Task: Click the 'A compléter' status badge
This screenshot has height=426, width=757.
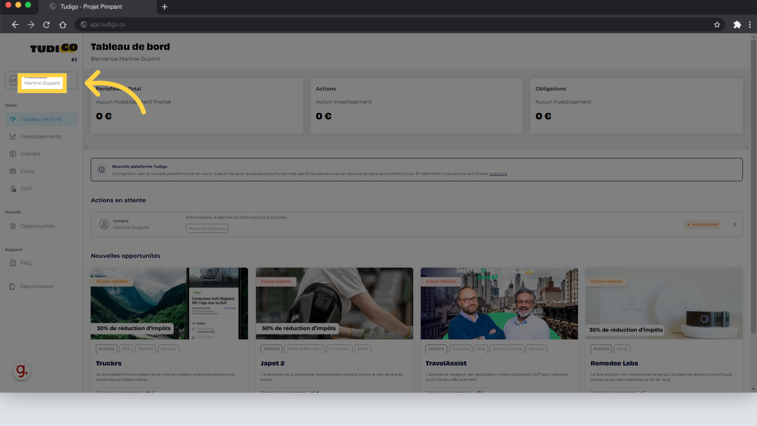Action: pos(703,224)
